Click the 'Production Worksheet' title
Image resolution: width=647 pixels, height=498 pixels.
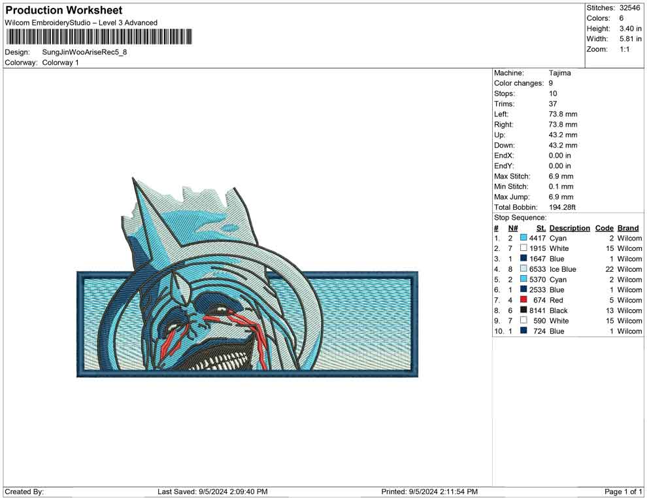coord(64,10)
